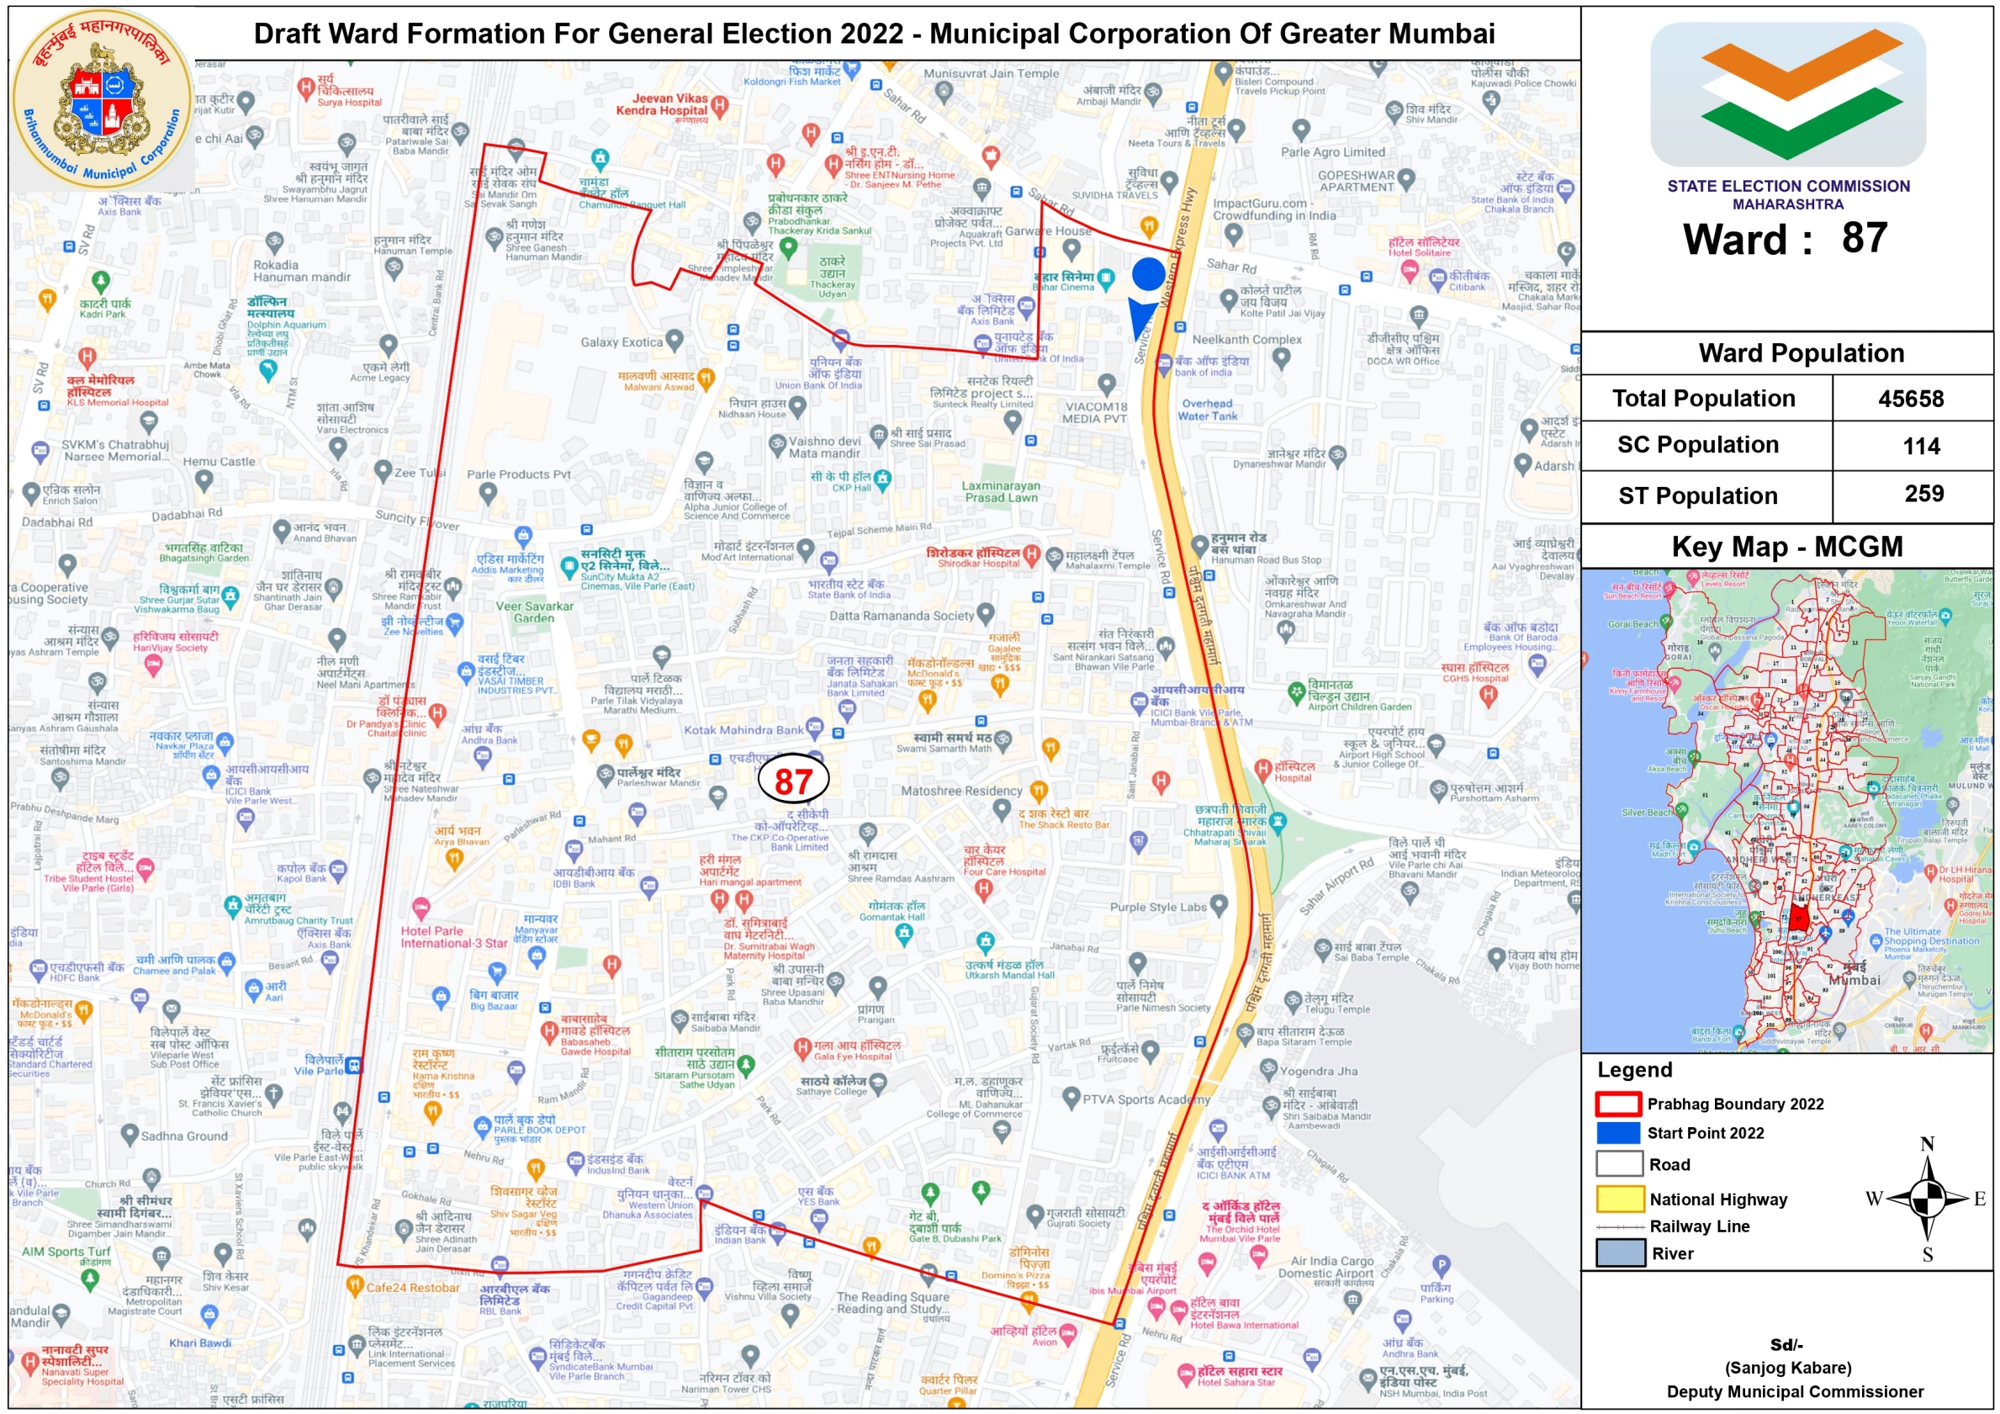
Task: Click the Start Point 2022 blue legend swatch
Action: 1618,1132
